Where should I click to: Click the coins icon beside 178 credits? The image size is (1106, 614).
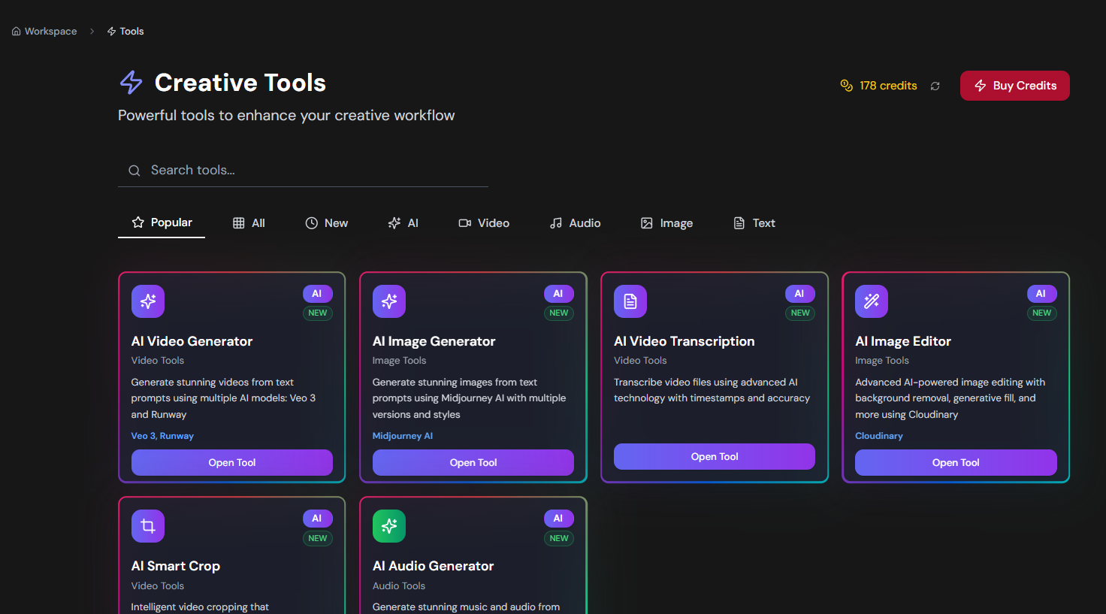pyautogui.click(x=847, y=86)
